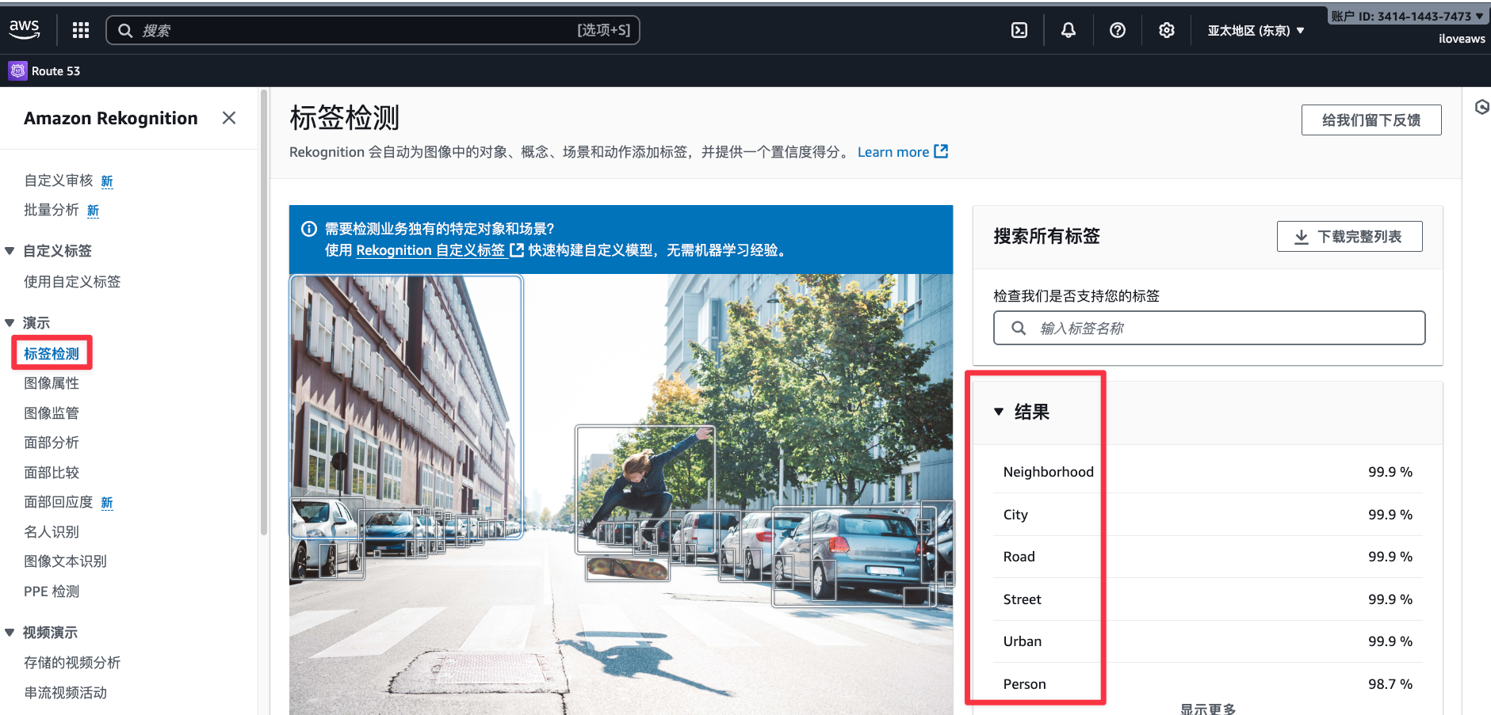Select 名人识别 in the sidebar
This screenshot has width=1491, height=715.
tap(52, 532)
